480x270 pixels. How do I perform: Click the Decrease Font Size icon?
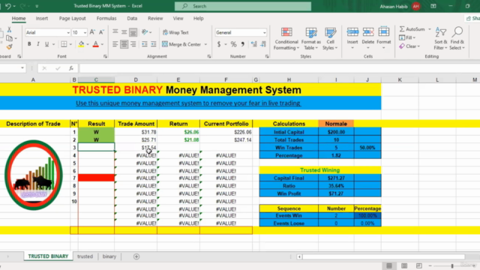point(102,32)
